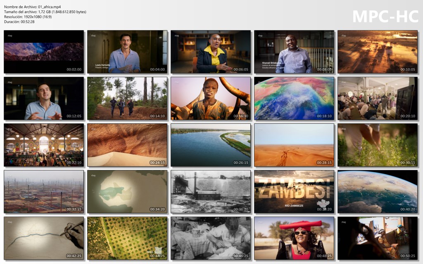Open the Lewis Dartnell frame at 00:04:00
Screen dimensions: 423x264
click(x=127, y=52)
